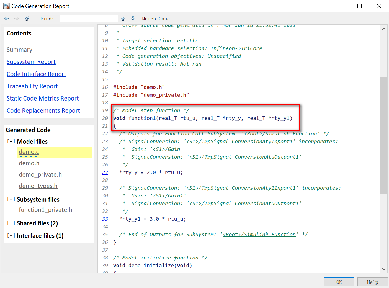Open the Summary page
The height and width of the screenshot is (288, 389).
(19, 50)
